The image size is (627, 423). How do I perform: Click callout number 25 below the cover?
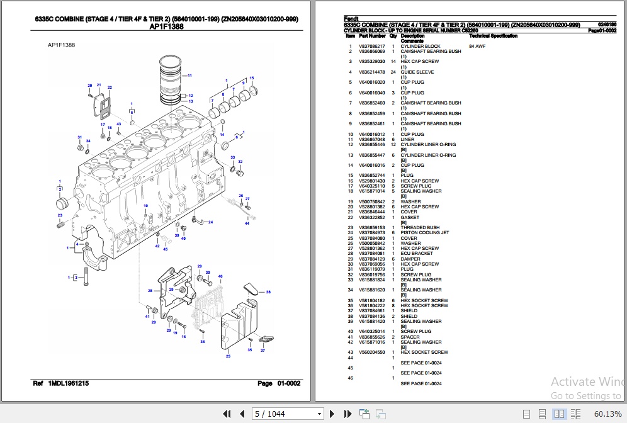[x=228, y=356]
